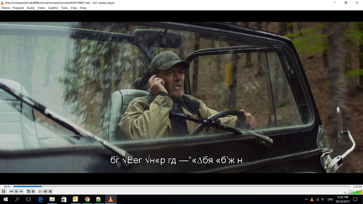Click the elapsed time 00:01 label
The image size is (363, 204).
click(7, 187)
